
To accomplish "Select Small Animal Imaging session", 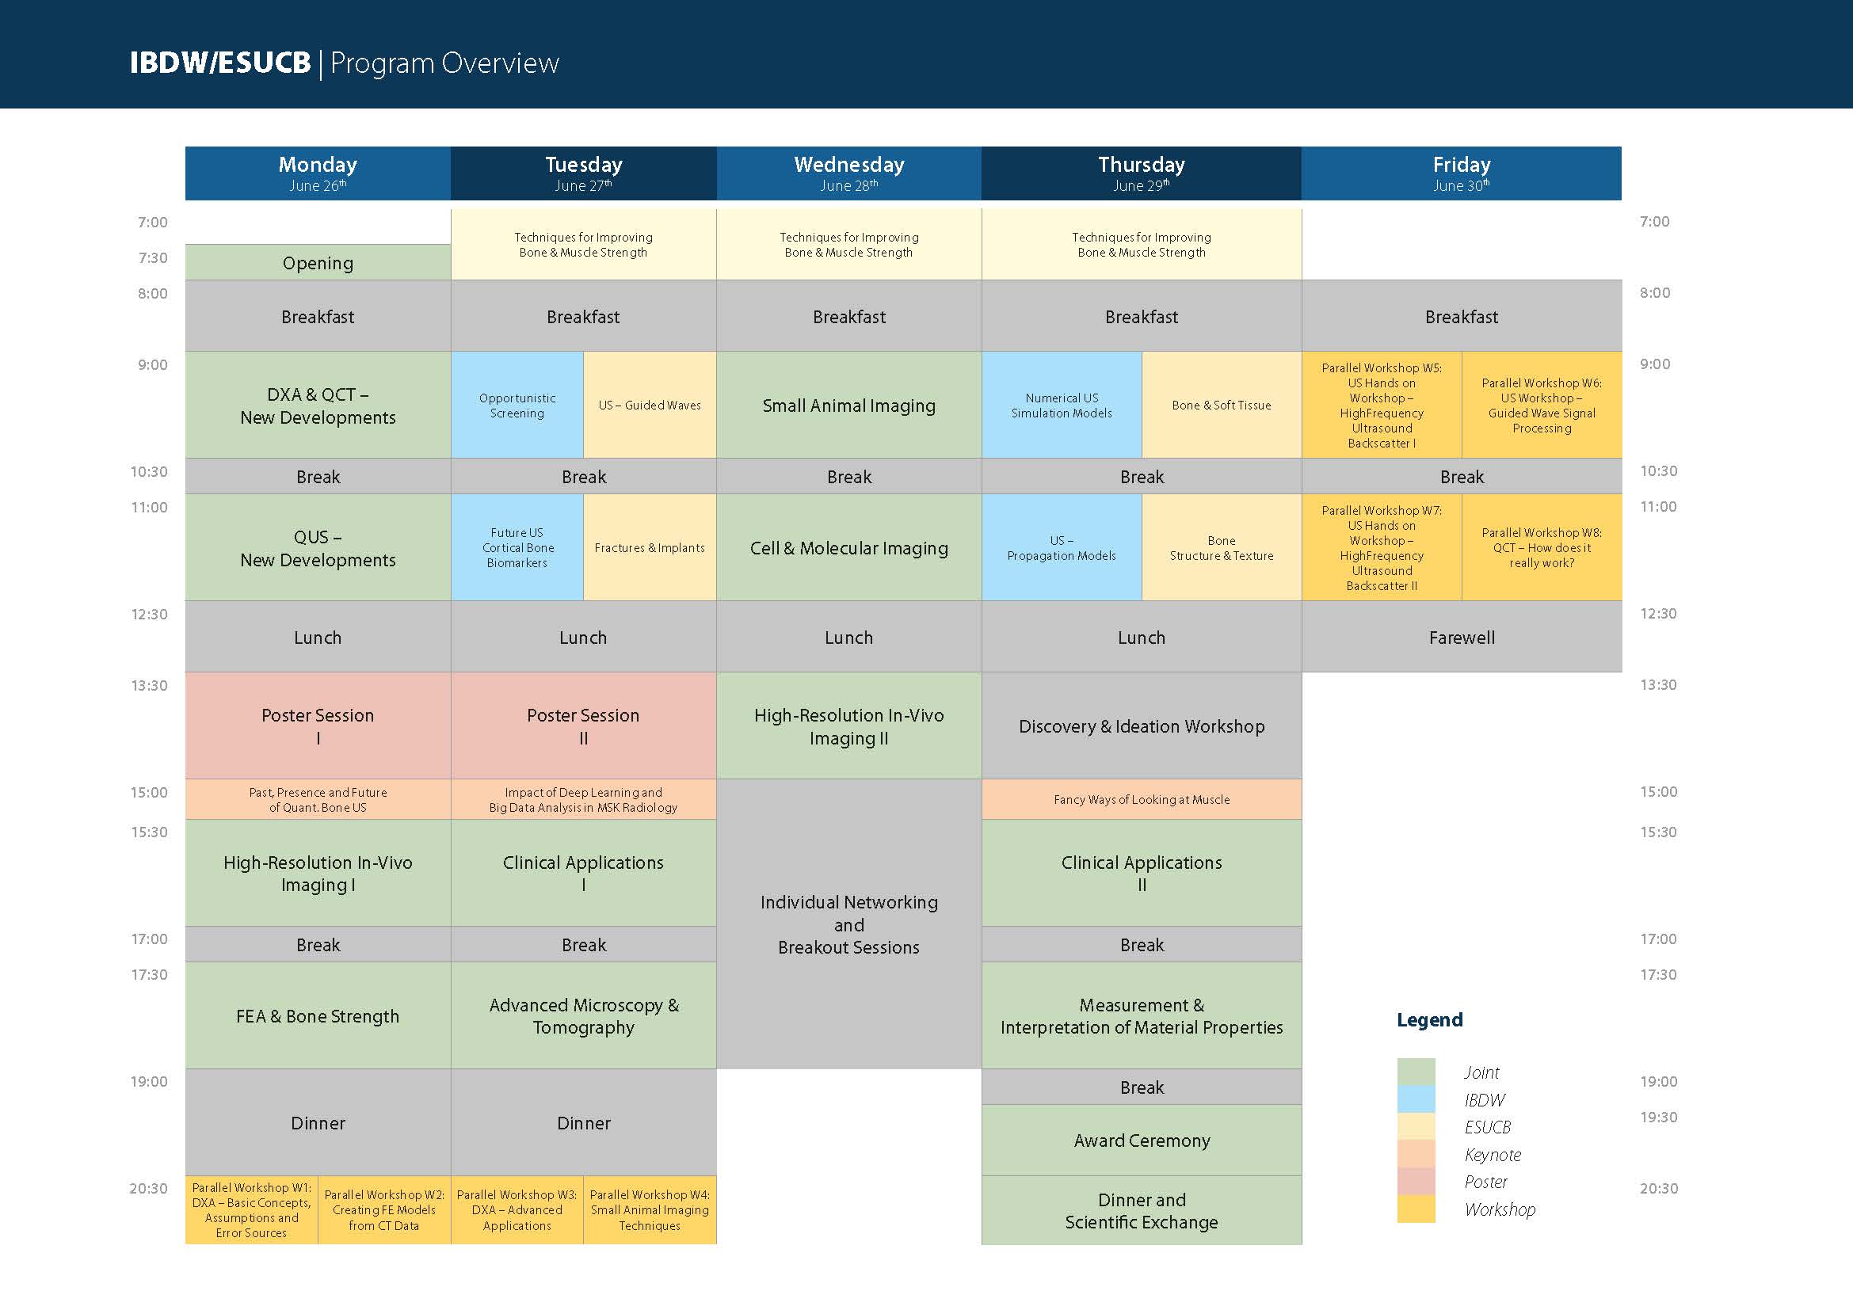I will 848,405.
